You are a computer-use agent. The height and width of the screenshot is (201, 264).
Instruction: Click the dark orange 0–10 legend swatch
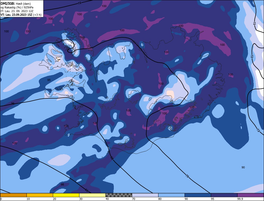coord(13,195)
